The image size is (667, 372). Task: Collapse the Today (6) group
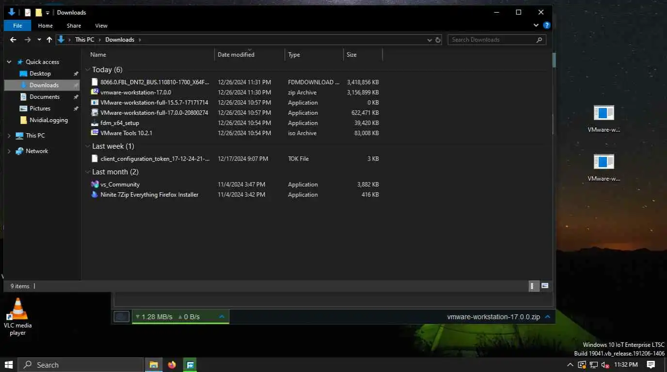coord(88,70)
